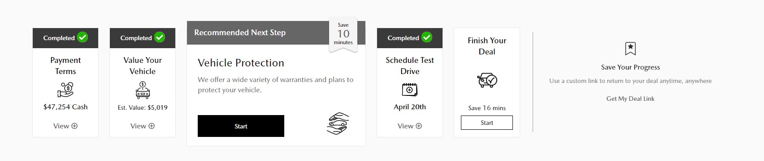The image size is (764, 161).
Task: Click the green checkmark on Payment Terms card
Action: tap(82, 37)
